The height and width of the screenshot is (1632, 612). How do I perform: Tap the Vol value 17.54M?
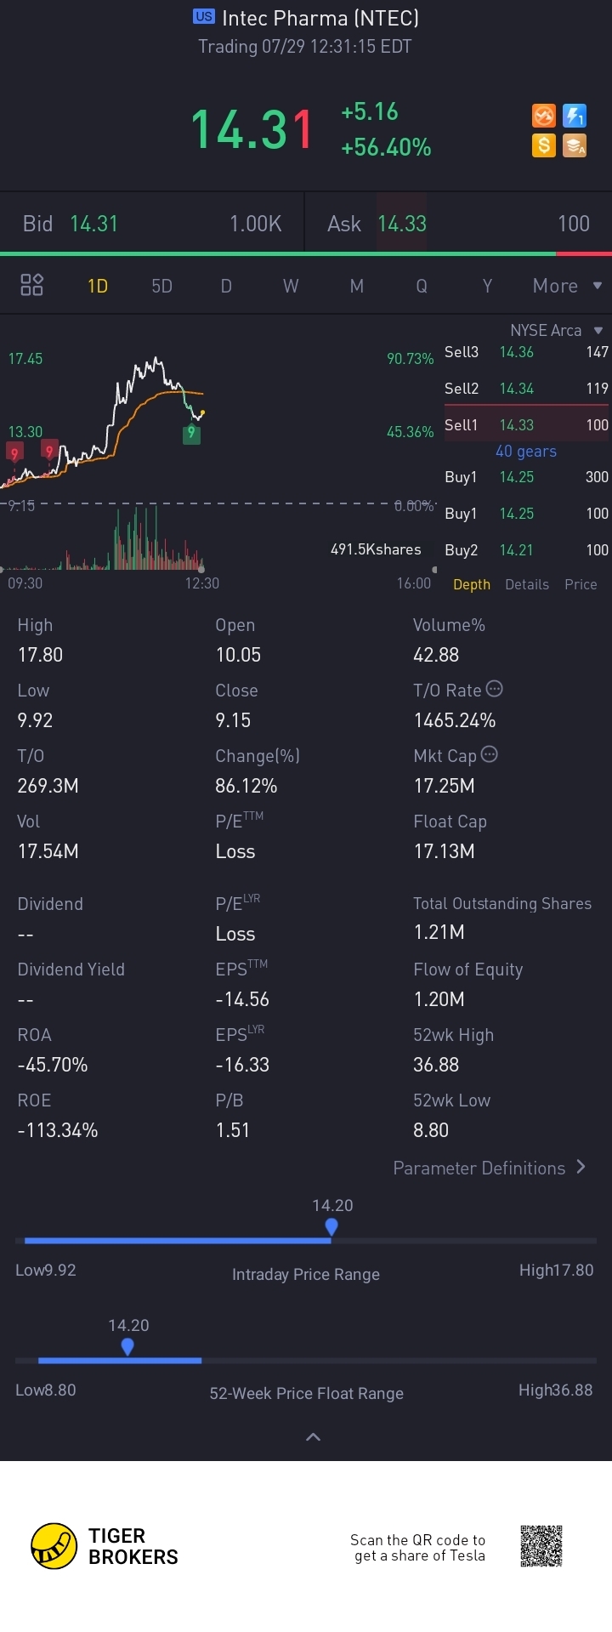click(48, 851)
